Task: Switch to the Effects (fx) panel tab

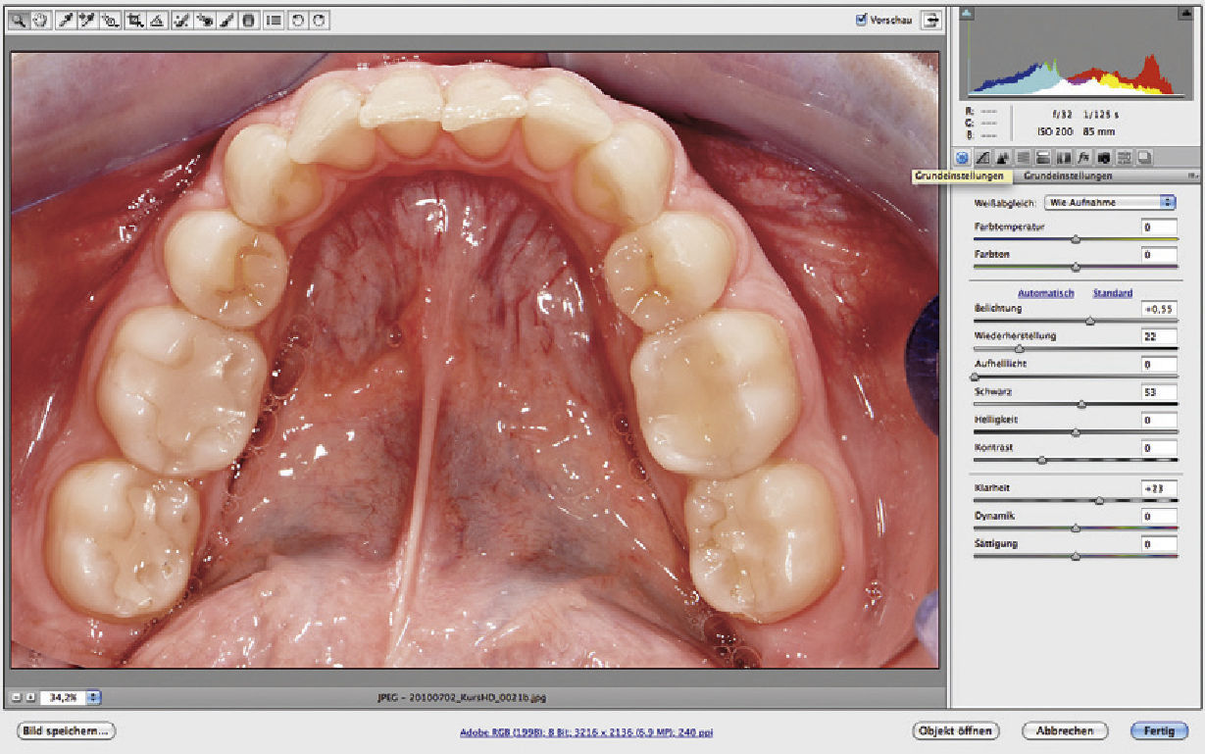Action: (x=1083, y=157)
